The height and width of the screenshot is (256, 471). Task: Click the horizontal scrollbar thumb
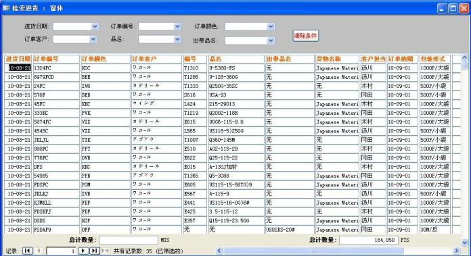click(x=313, y=251)
